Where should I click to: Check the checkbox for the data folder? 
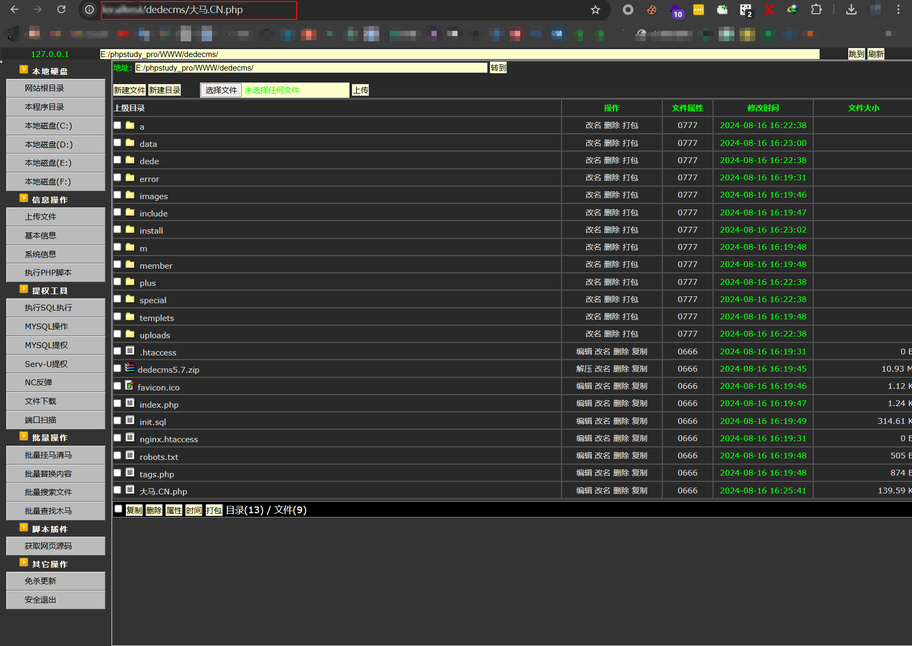click(118, 143)
